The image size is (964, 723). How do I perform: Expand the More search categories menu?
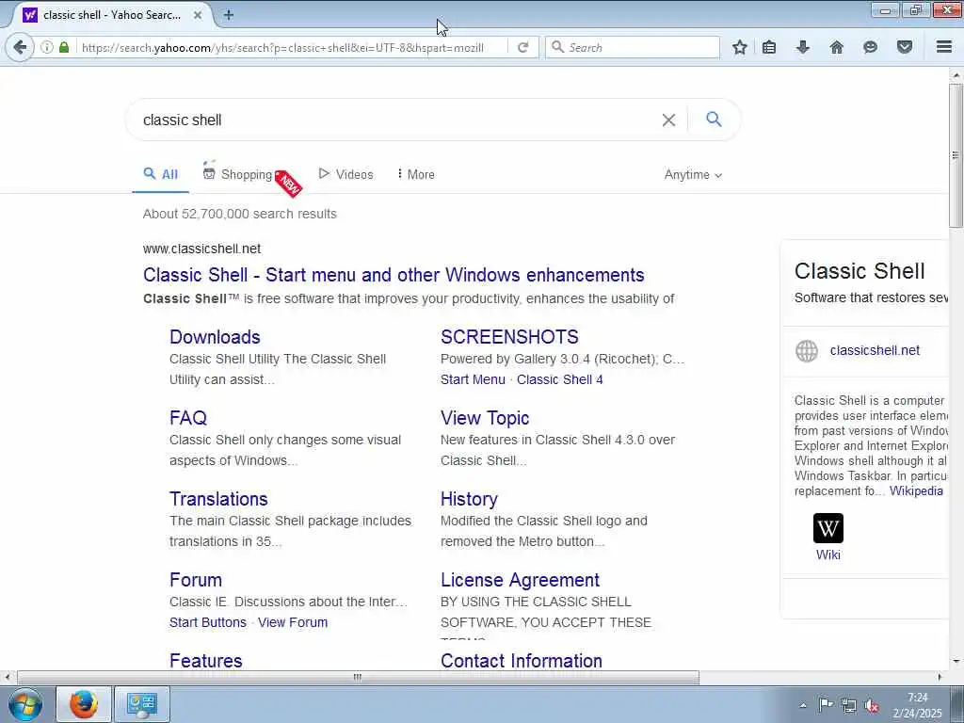tap(416, 174)
